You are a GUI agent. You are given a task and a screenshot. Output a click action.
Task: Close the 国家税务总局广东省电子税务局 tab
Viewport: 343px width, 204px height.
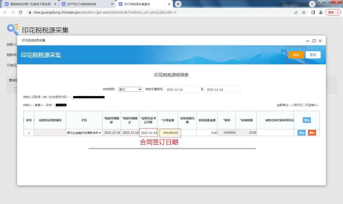coord(55,4)
